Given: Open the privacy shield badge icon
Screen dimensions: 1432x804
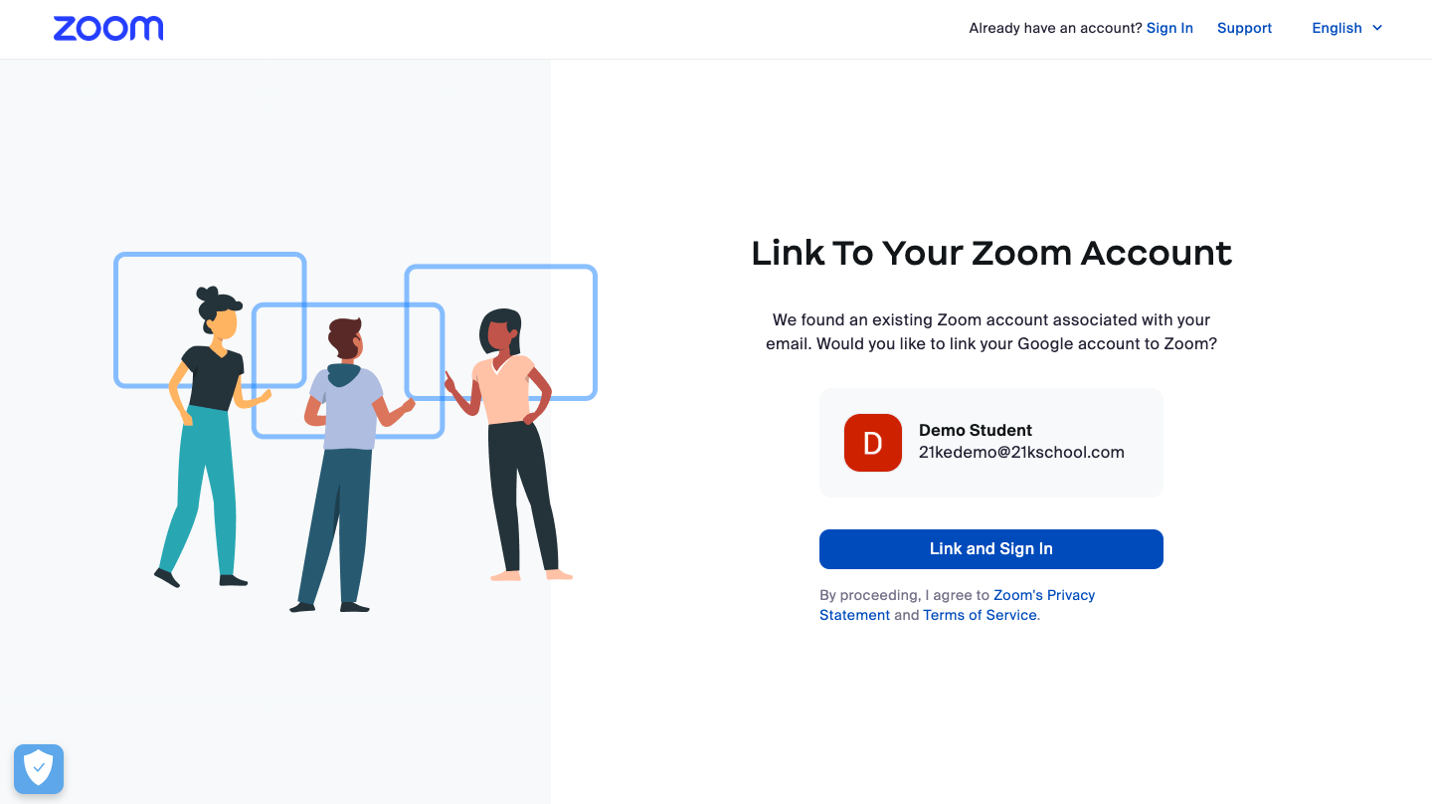Looking at the screenshot, I should click(x=39, y=768).
